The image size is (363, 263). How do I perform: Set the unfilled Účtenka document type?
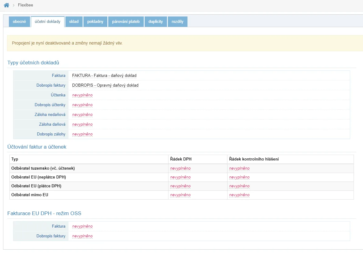82,95
